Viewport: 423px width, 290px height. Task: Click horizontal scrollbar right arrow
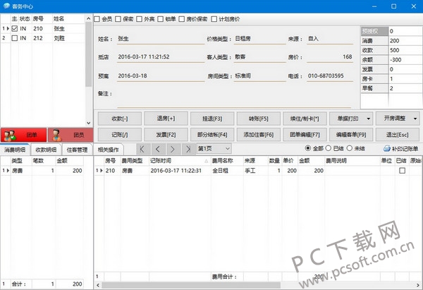coord(418,285)
